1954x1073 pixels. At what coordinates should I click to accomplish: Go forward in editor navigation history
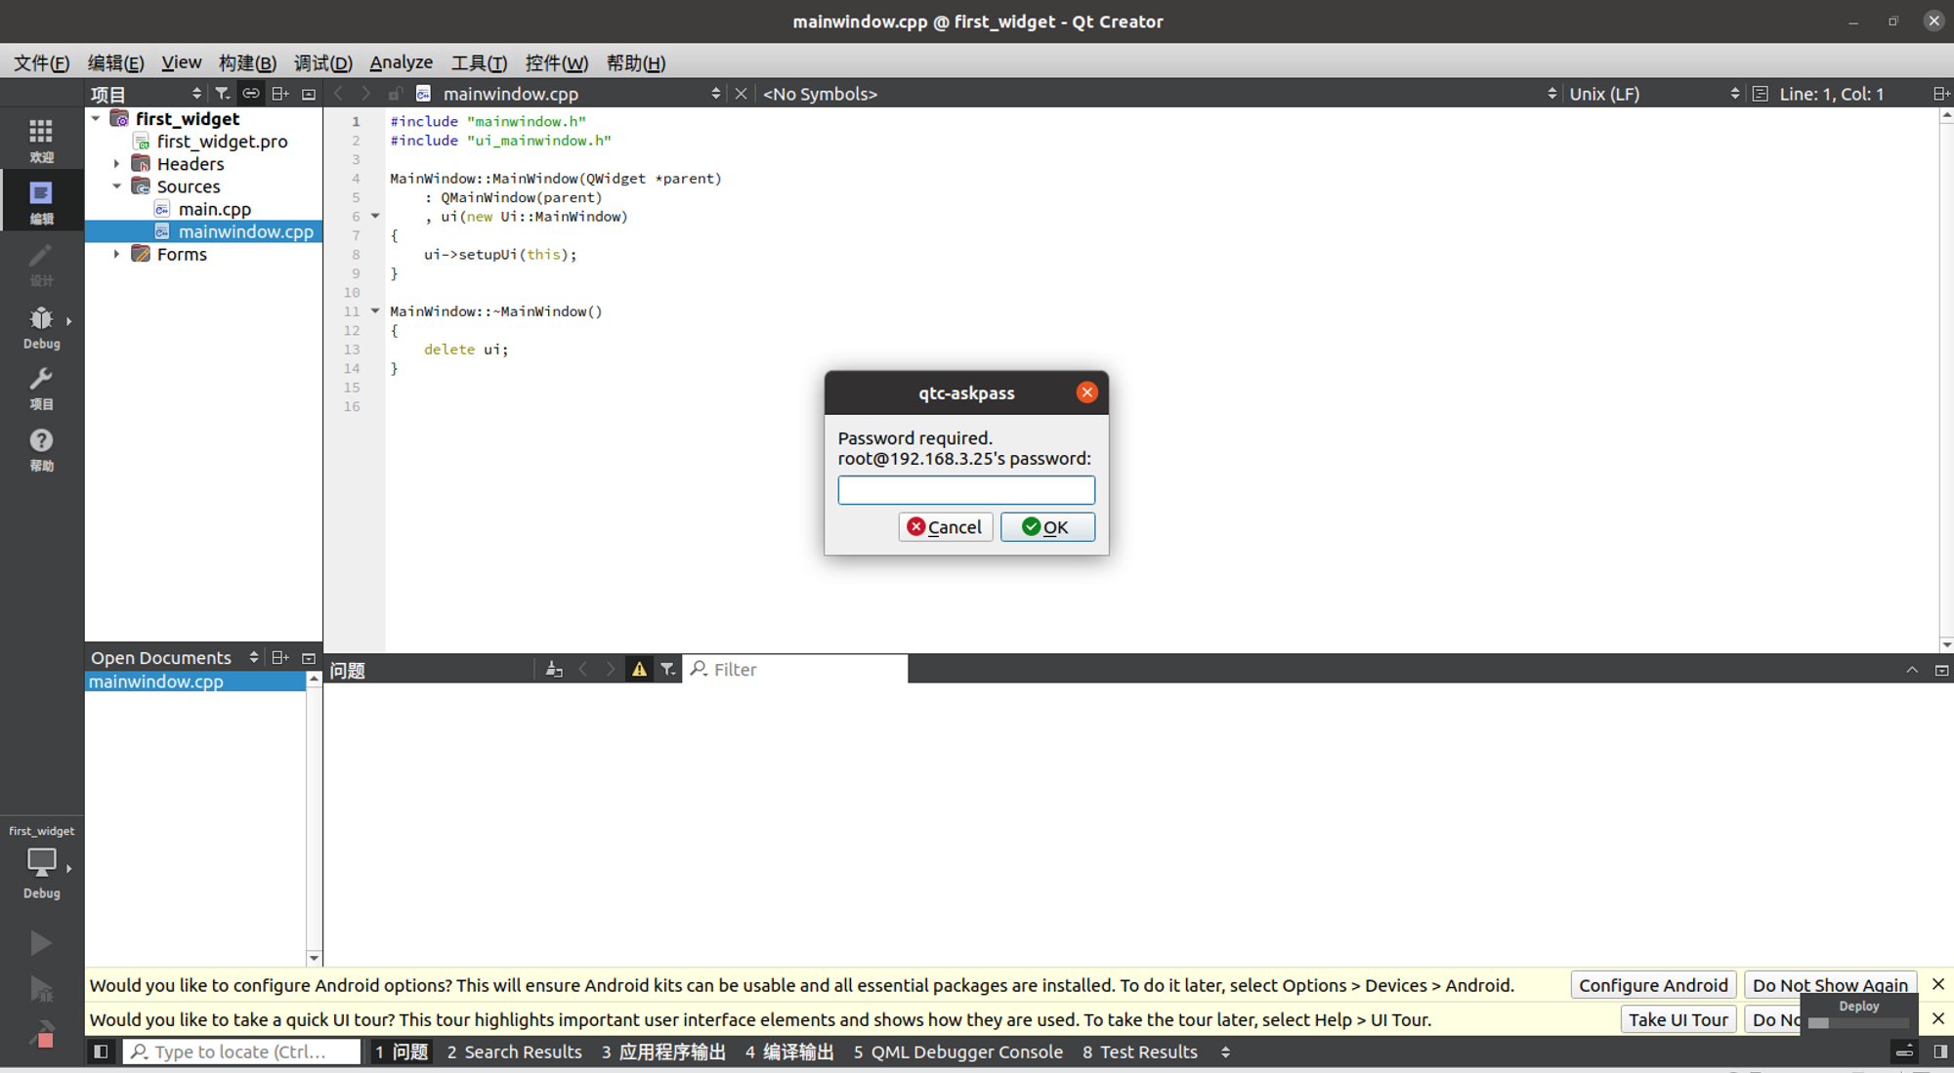[x=366, y=94]
